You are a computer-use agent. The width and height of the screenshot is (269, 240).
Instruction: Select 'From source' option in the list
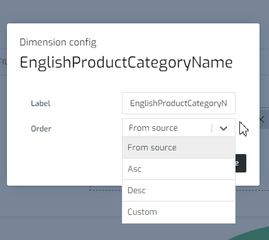[179, 148]
